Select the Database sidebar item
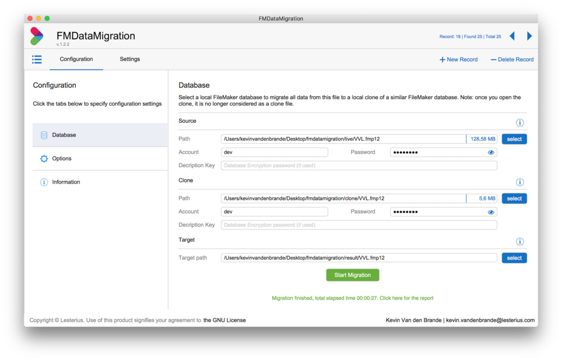 click(100, 135)
